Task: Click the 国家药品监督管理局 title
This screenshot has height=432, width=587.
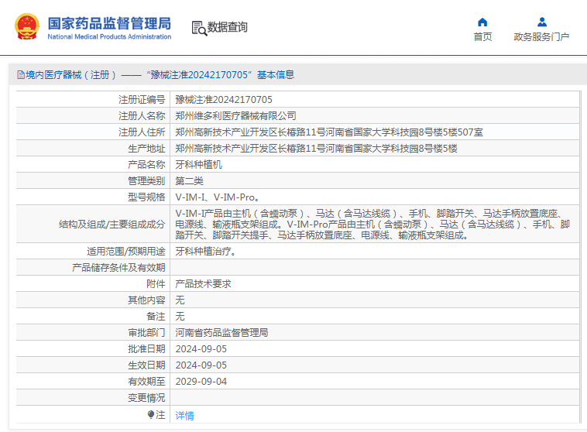Action: (109, 23)
